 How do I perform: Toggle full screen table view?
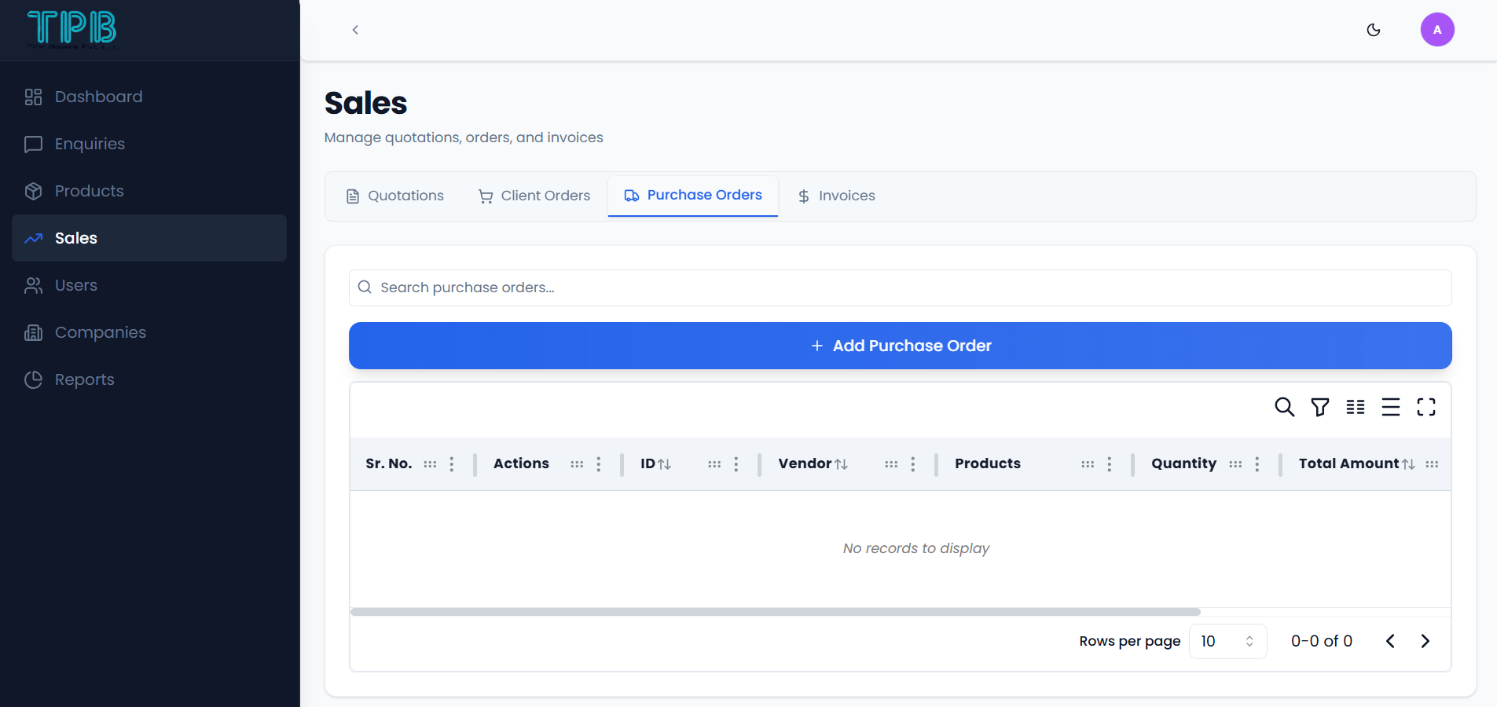click(x=1425, y=407)
